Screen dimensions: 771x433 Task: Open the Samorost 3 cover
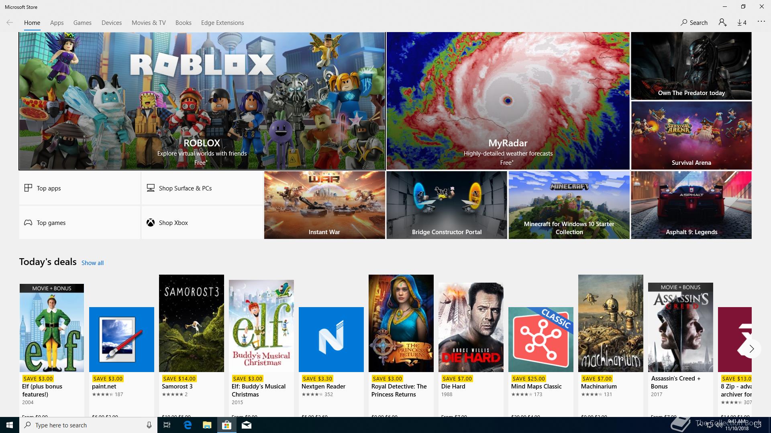click(x=192, y=323)
